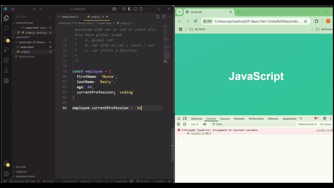
Task: Go forward in VS Code navigation
Action: point(40,9)
